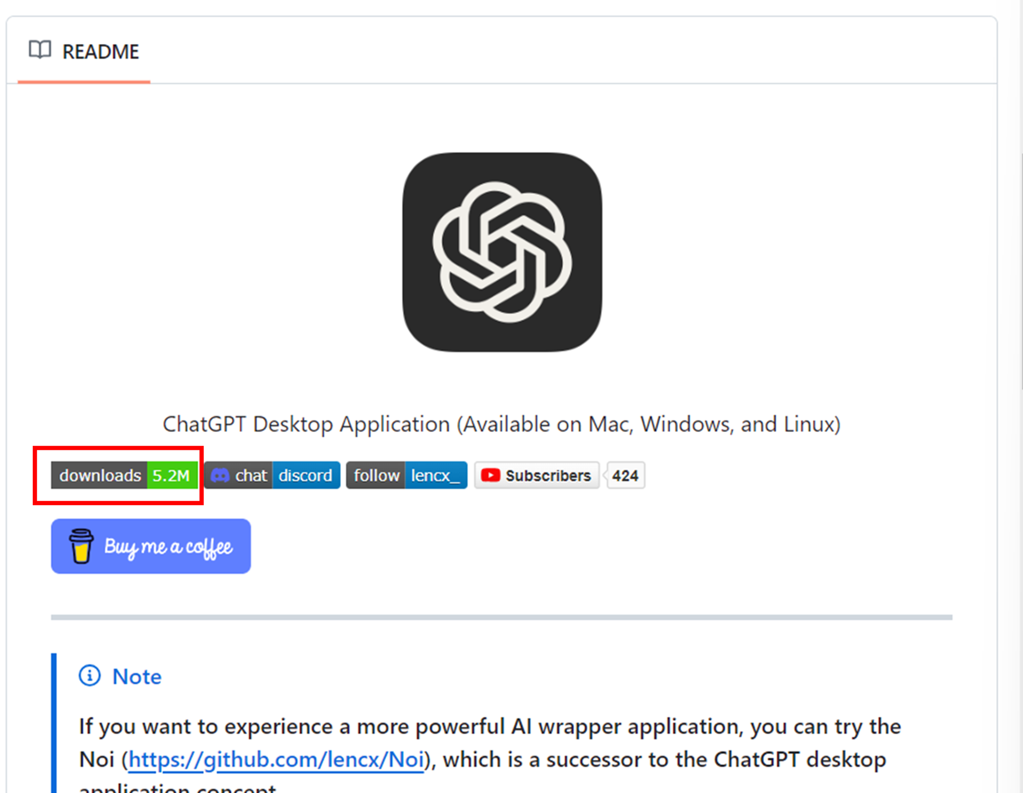Screen dimensions: 1023x793
Task: Click the open book icon beside README
Action: [x=39, y=50]
